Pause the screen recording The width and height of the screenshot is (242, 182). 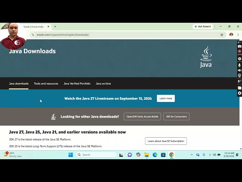(239, 59)
